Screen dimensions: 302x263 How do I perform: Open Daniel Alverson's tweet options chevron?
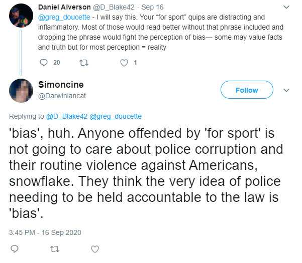[x=286, y=7]
